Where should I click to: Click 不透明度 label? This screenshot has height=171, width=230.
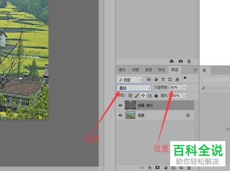coord(161,88)
